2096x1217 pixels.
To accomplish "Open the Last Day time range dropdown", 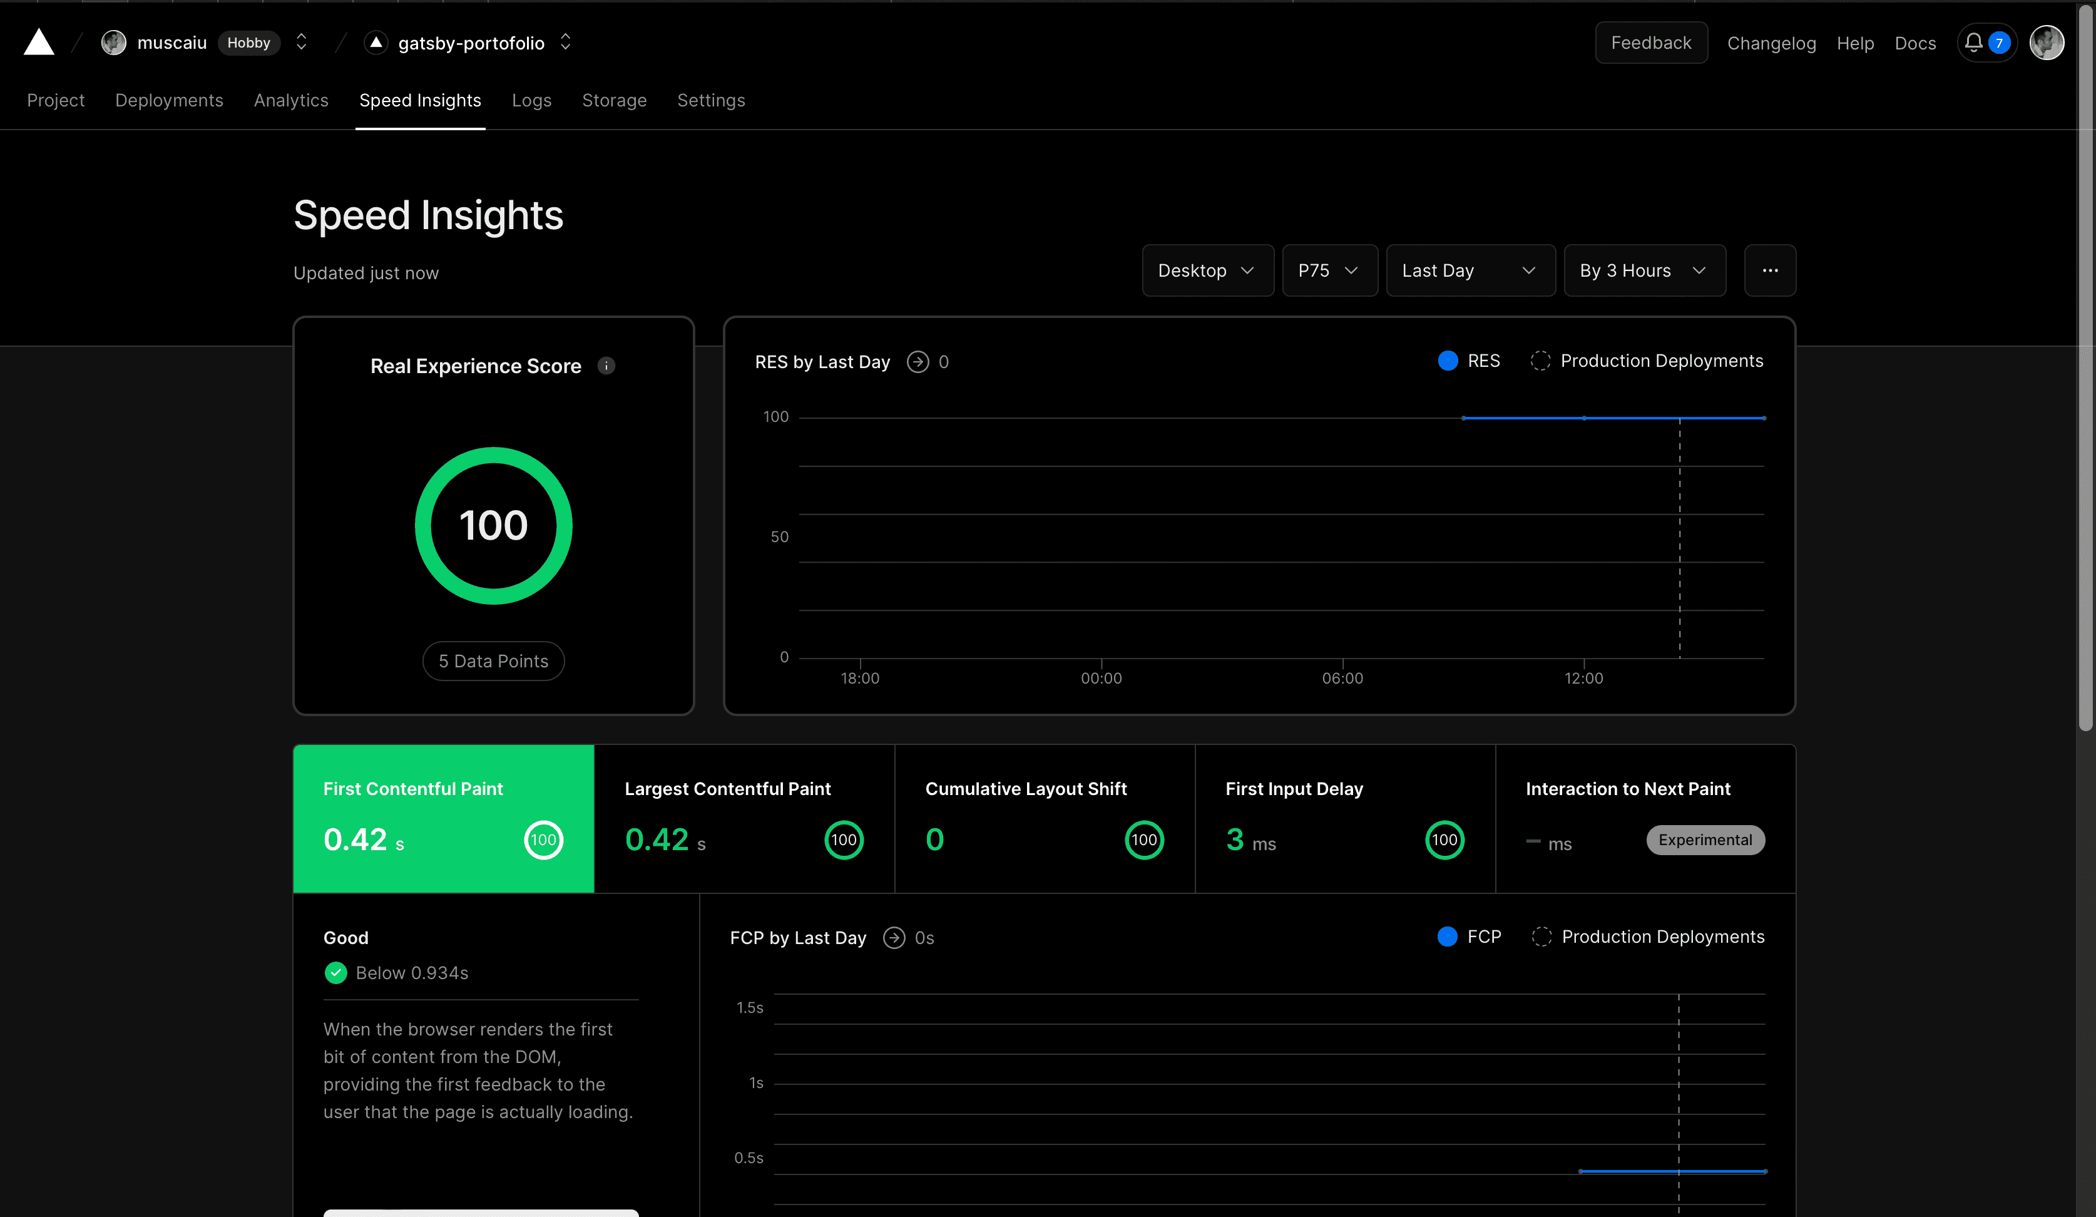I will pyautogui.click(x=1470, y=270).
